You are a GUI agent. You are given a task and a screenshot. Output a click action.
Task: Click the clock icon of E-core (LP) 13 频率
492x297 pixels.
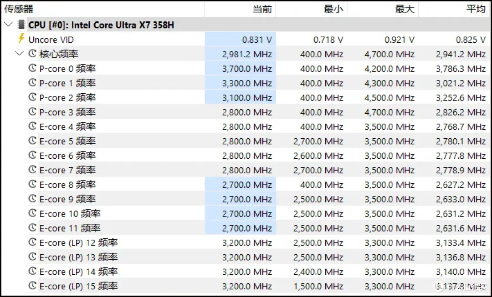(32, 257)
